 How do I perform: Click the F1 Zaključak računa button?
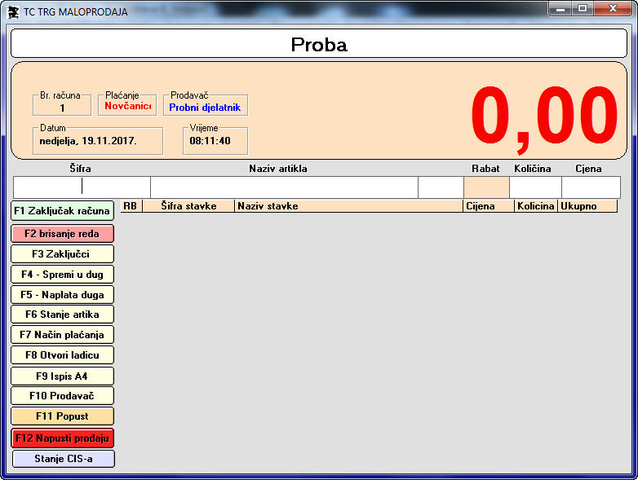coord(62,211)
